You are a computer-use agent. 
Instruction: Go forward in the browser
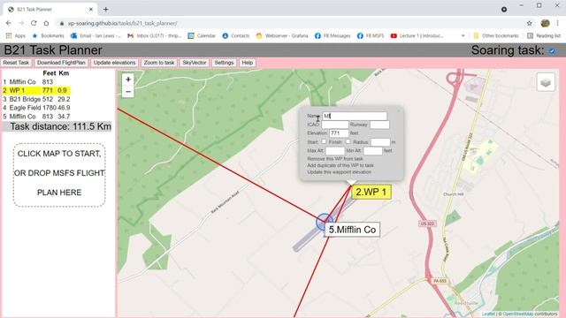pos(21,23)
